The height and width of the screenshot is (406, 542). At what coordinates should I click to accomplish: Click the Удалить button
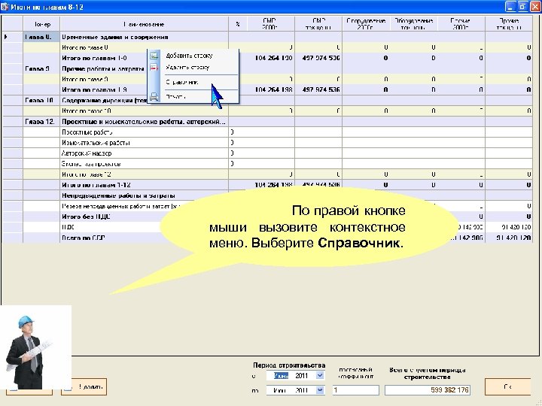[x=84, y=387]
